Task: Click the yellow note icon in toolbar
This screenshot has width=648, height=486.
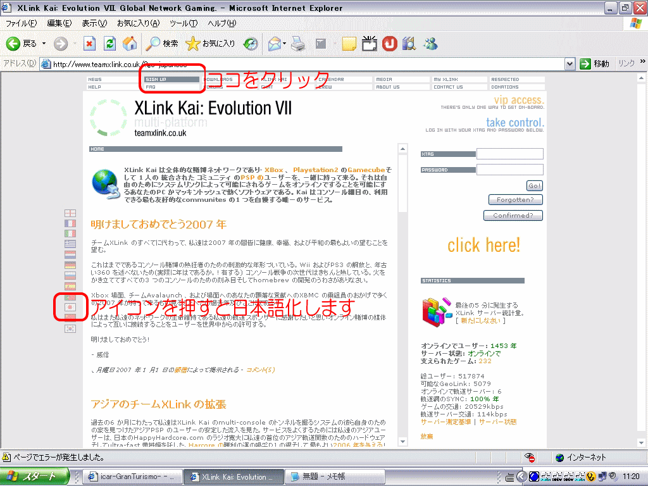Action: pyautogui.click(x=349, y=44)
